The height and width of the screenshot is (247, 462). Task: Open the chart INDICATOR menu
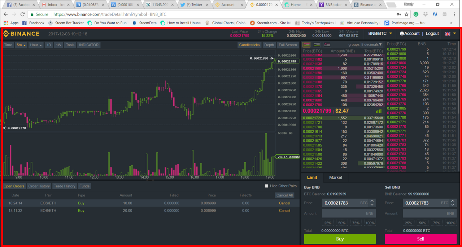point(89,45)
